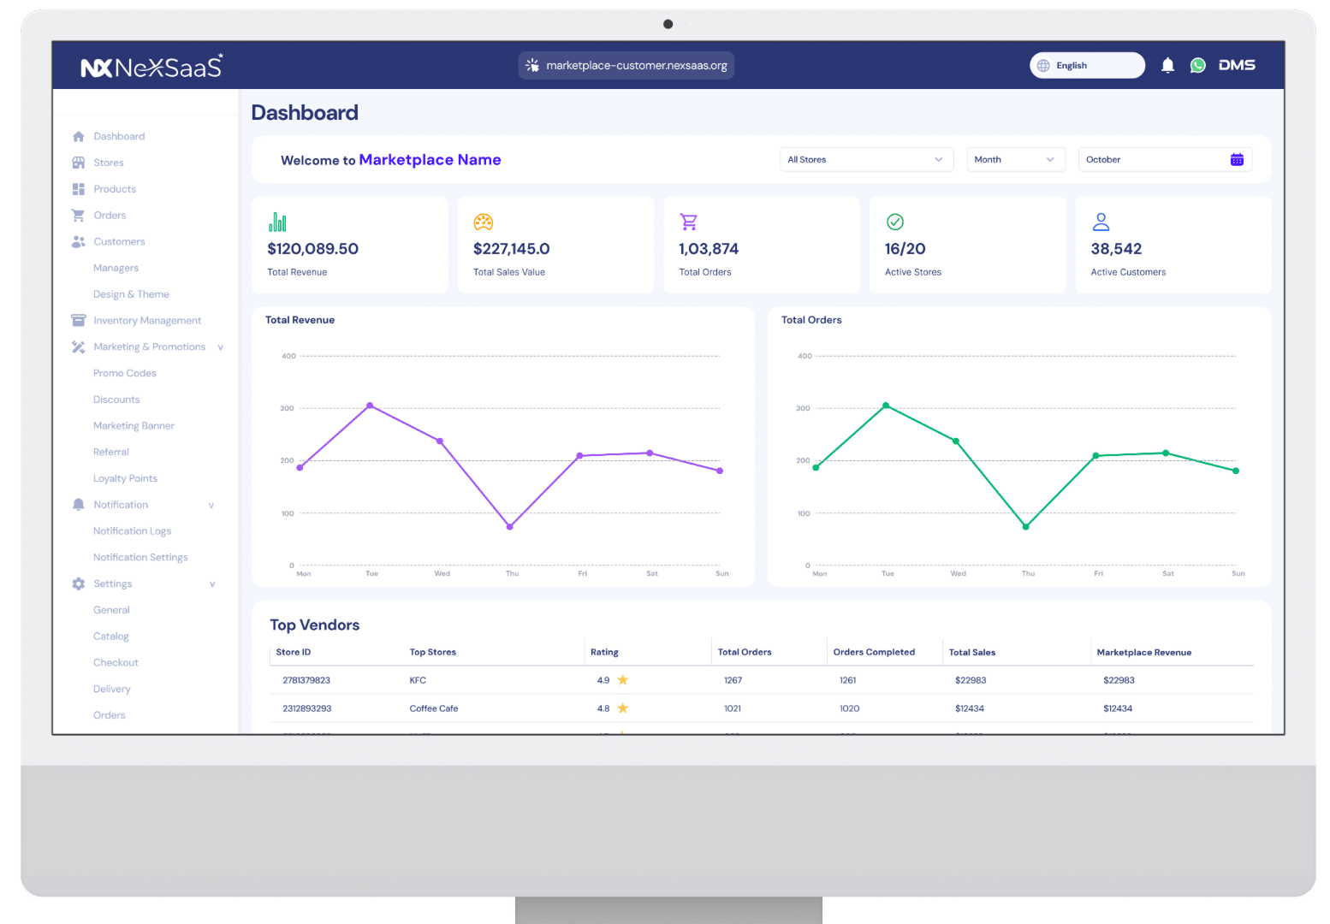This screenshot has width=1330, height=924.
Task: Collapse the Settings sidebar section
Action: [212, 584]
